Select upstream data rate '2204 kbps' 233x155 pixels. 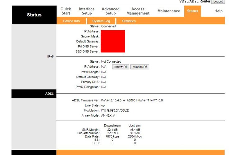click(135, 136)
